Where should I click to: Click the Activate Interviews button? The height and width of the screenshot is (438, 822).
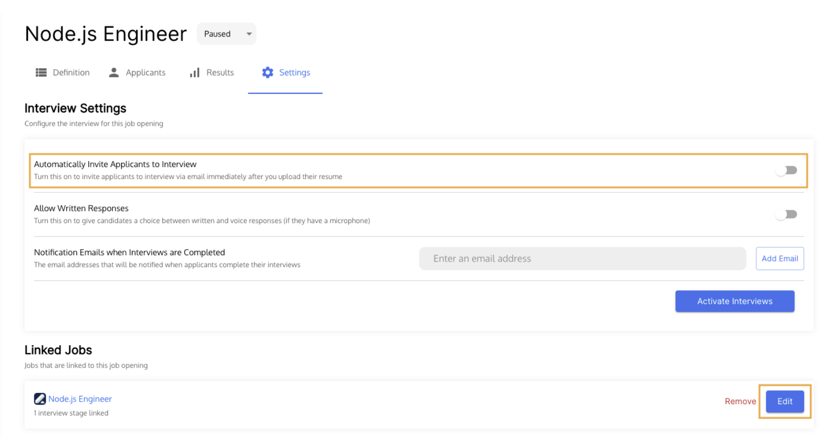pyautogui.click(x=735, y=301)
